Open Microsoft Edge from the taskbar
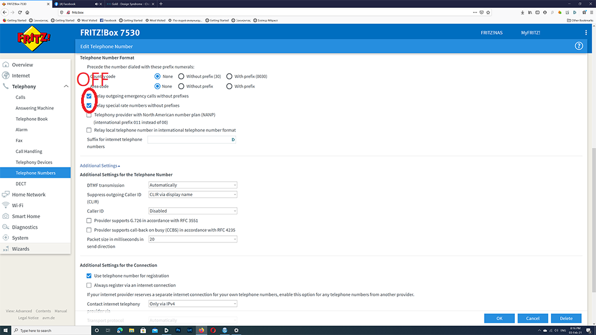This screenshot has width=596, height=335. pos(120,331)
